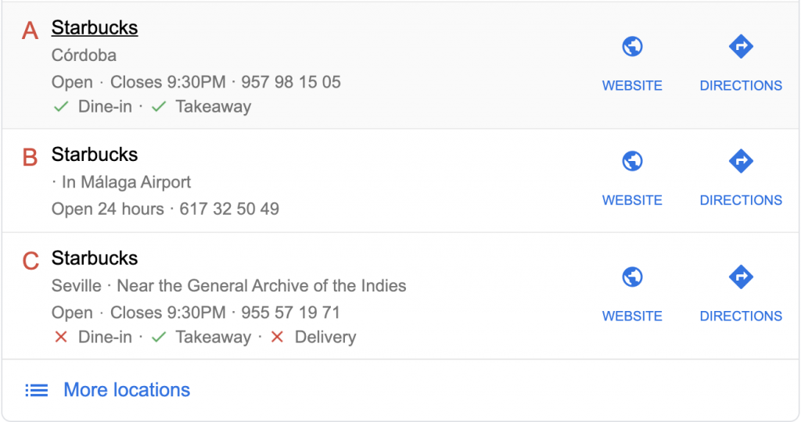Click globe icon for Málaga Airport Starbucks
Viewport: 801px width, 422px height.
tap(632, 162)
